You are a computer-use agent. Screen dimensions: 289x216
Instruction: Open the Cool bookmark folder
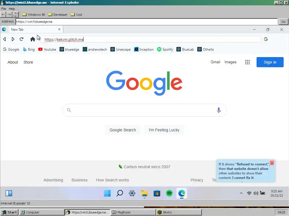point(76,15)
